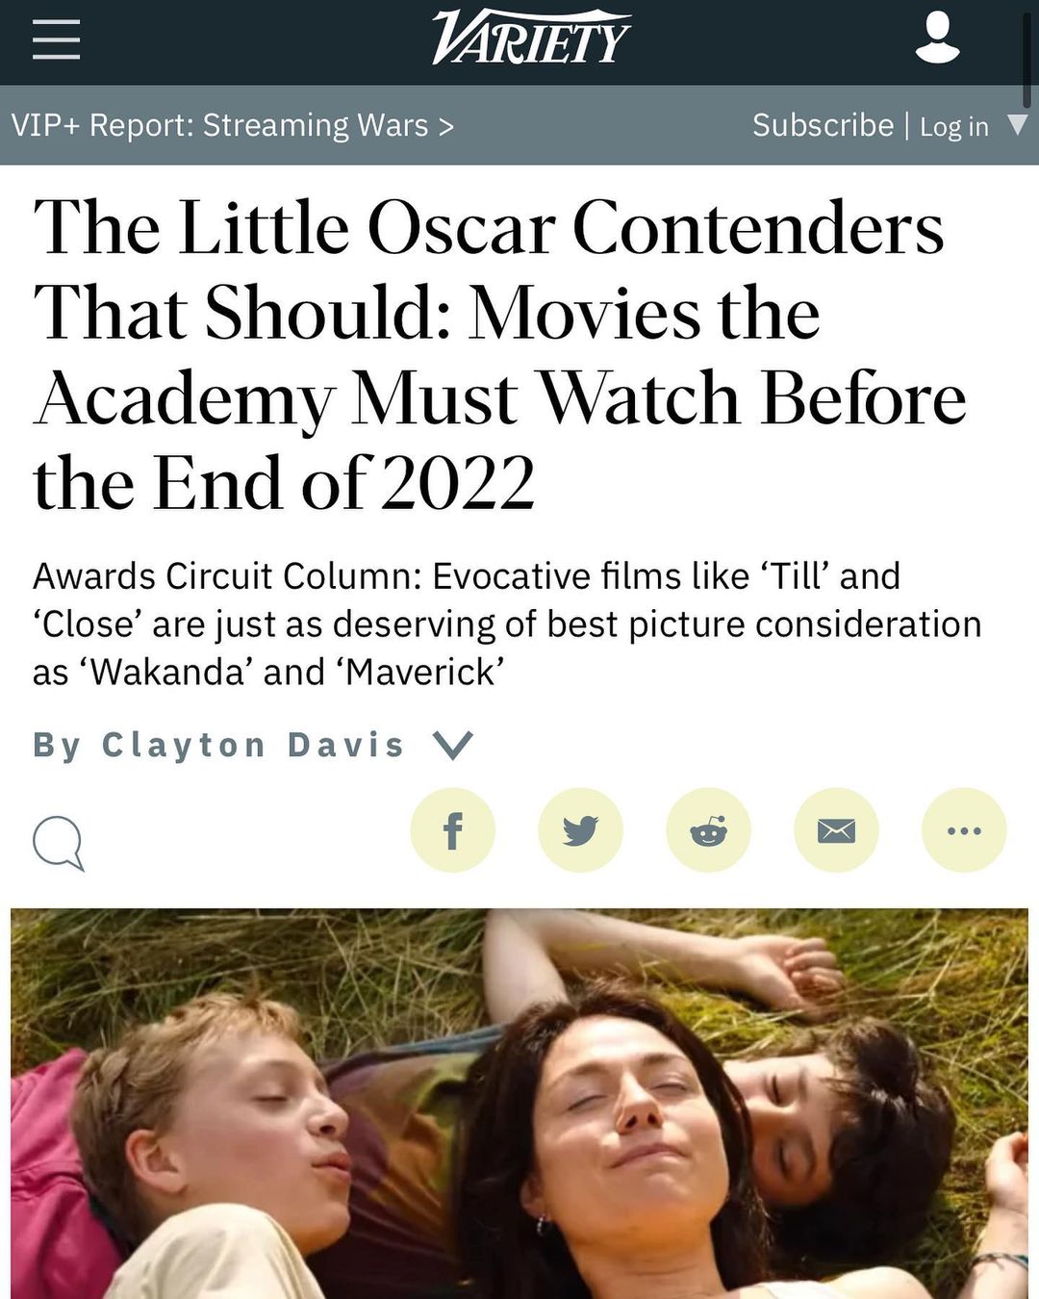1039x1299 pixels.
Task: Open VIP+ Report: Streaming Wars link
Action: [x=232, y=125]
